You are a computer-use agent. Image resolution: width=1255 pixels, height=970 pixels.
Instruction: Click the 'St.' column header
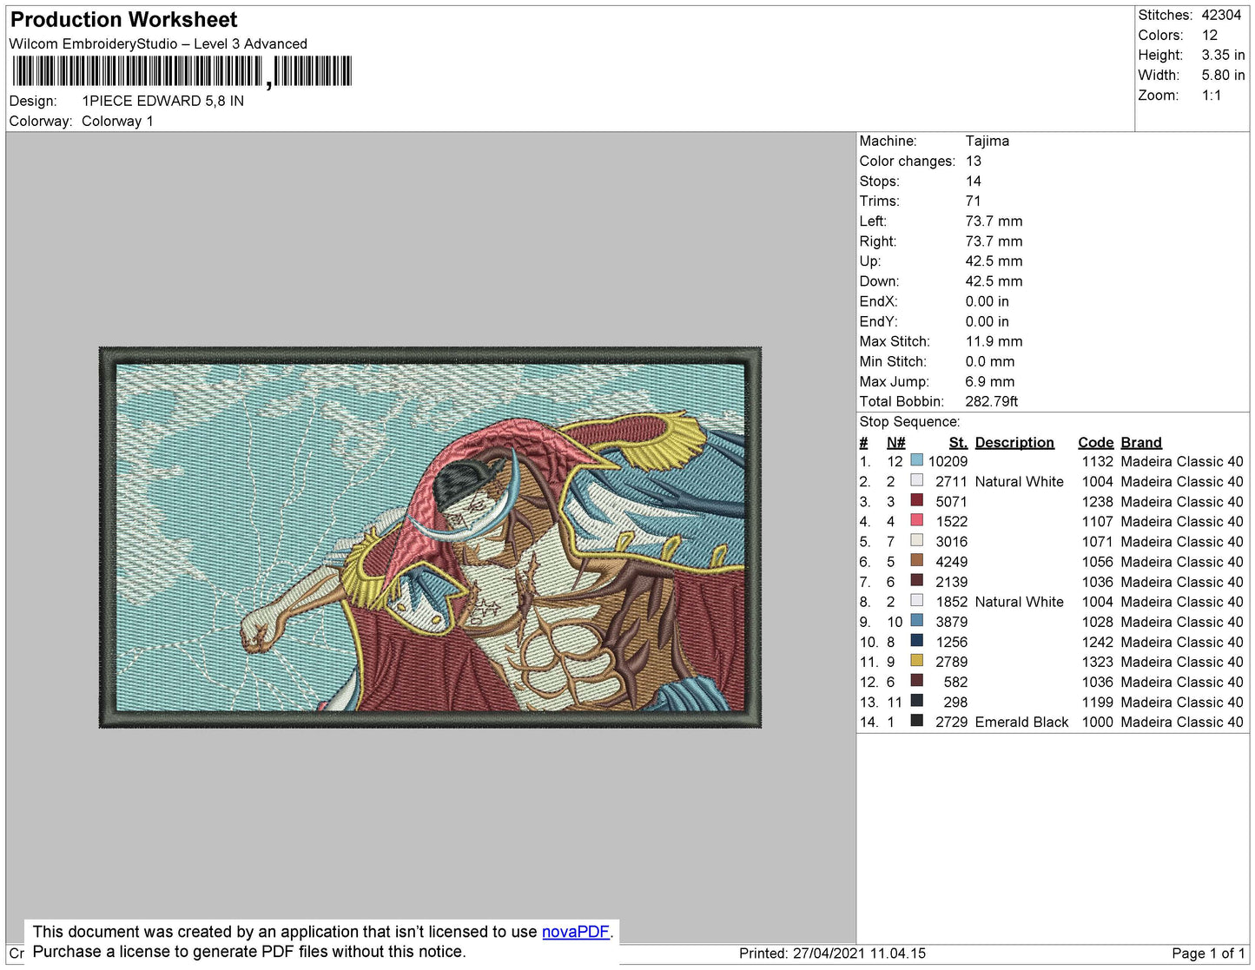tap(959, 442)
